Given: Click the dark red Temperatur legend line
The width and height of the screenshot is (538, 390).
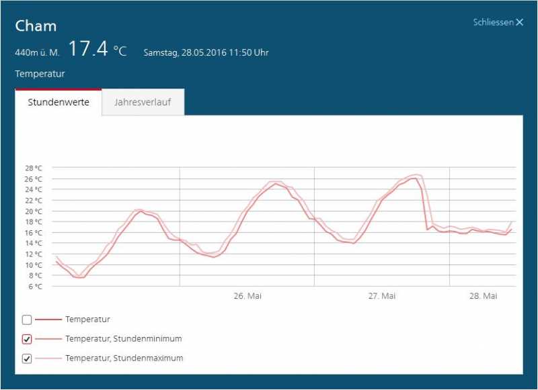Looking at the screenshot, I should [x=48, y=320].
